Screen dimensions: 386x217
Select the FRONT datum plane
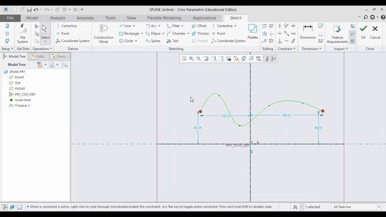(x=20, y=89)
